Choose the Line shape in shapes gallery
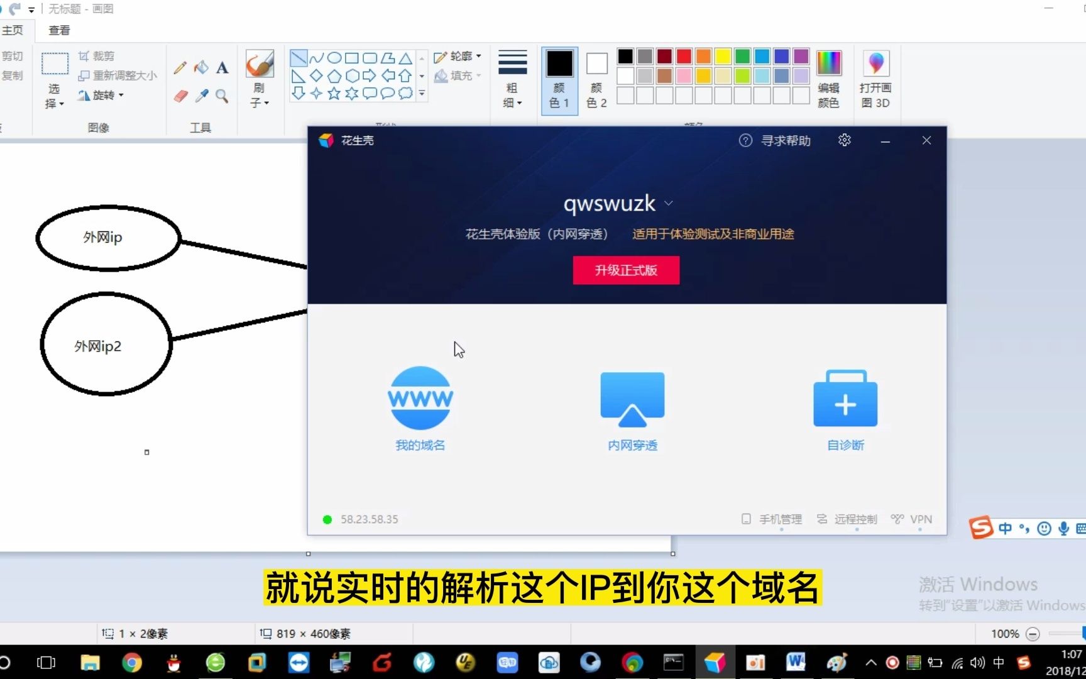The image size is (1086, 679). (299, 58)
